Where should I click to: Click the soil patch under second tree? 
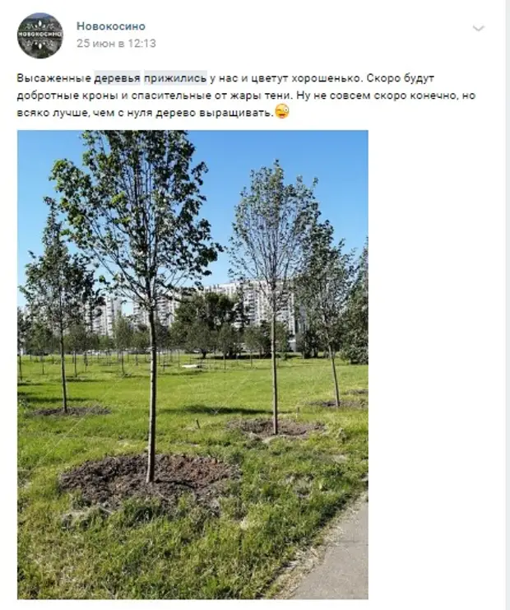point(276,428)
